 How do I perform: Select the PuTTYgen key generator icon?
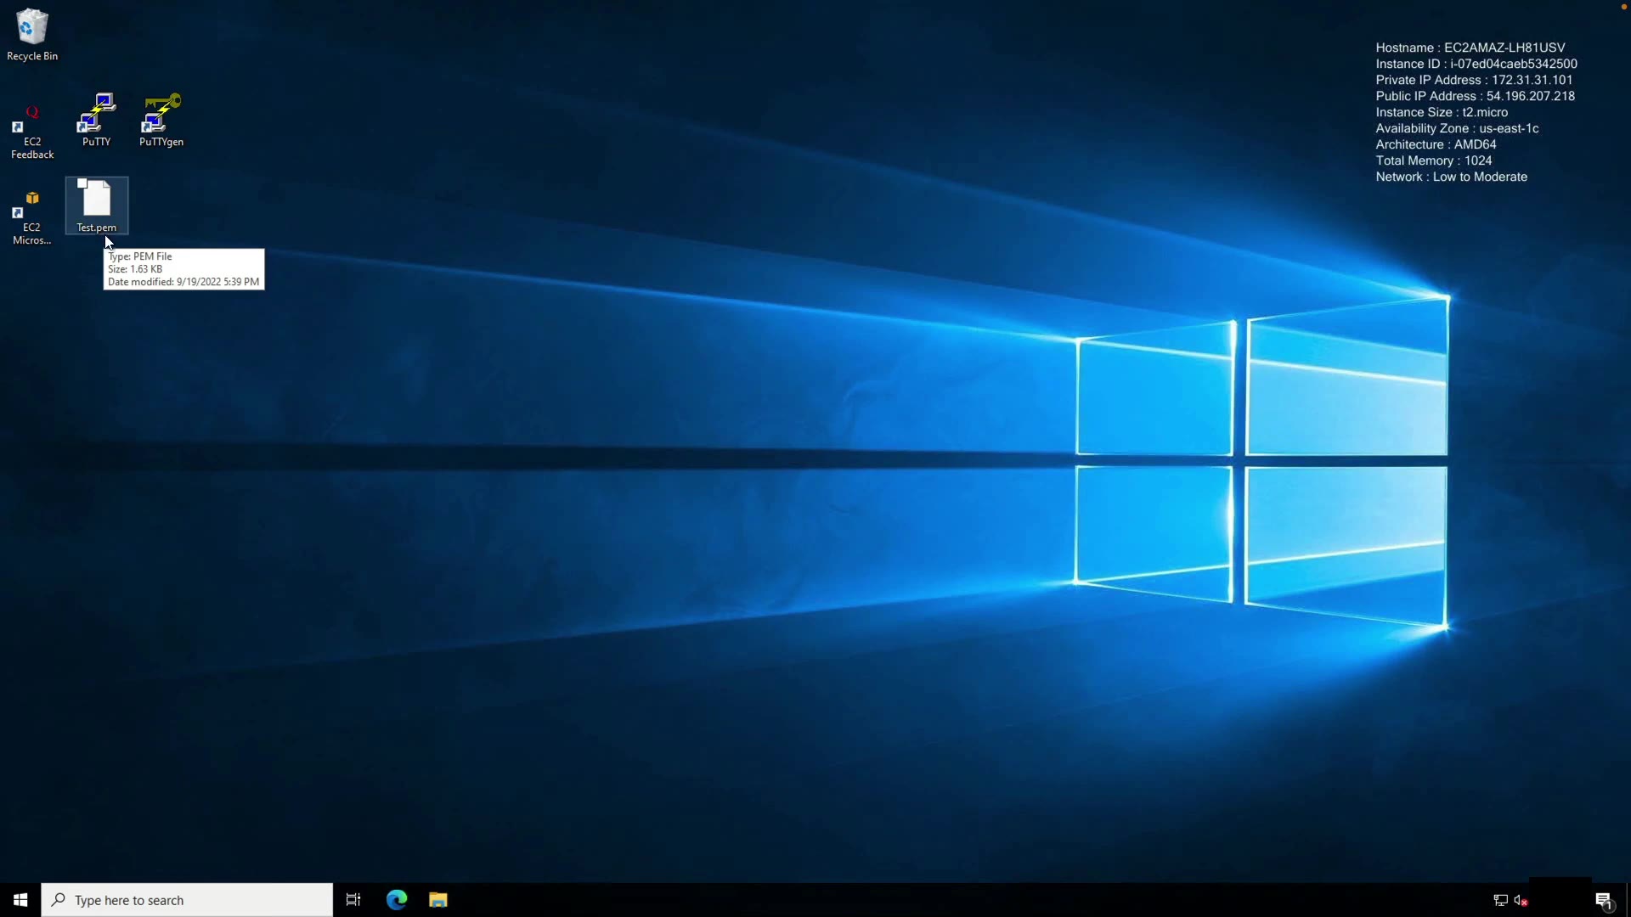point(161,114)
